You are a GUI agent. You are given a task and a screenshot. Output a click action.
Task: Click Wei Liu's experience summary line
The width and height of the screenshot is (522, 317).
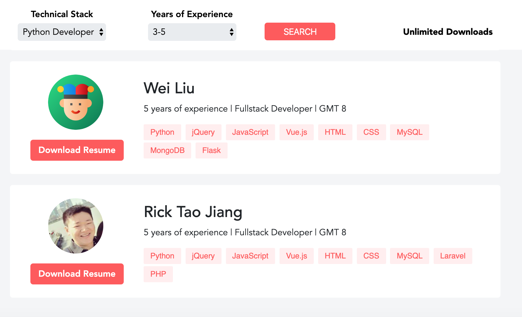click(245, 109)
